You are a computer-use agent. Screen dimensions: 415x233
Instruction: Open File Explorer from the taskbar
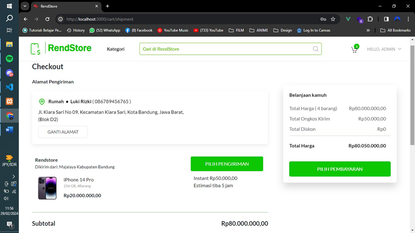coord(9,44)
